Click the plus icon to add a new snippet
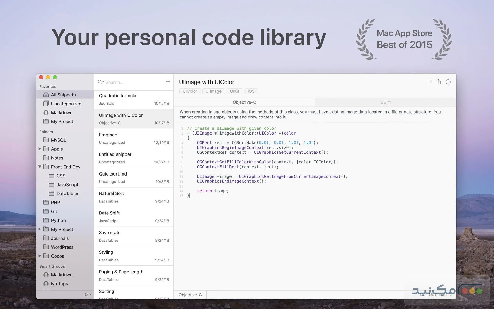The image size is (494, 309). [168, 82]
